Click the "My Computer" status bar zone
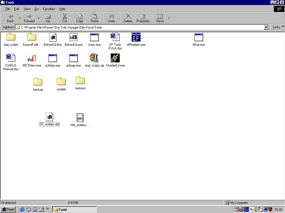The width and height of the screenshot is (285, 213). (255, 203)
